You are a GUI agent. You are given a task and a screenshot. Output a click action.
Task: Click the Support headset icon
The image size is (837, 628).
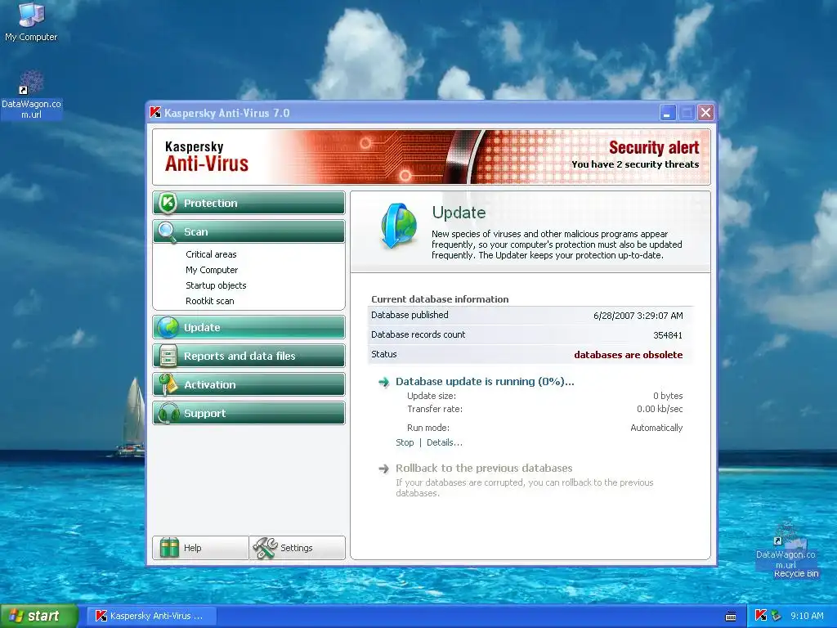tap(168, 414)
